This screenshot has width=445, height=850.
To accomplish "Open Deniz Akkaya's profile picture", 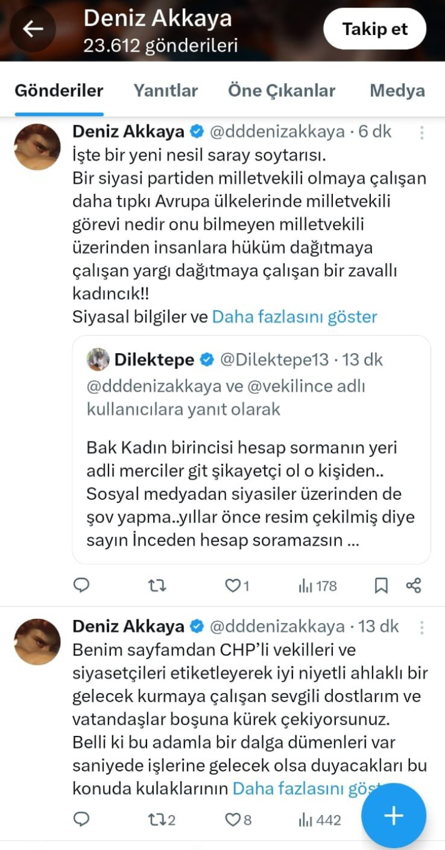I will 36,146.
